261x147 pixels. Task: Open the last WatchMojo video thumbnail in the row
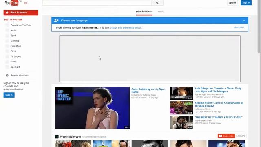[x=227, y=144]
